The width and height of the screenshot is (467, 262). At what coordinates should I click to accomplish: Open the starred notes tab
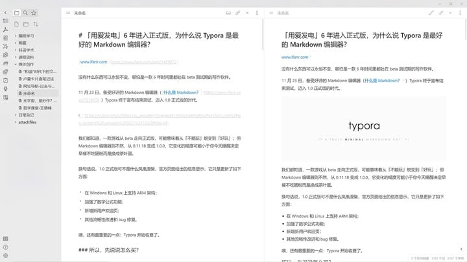point(34,13)
